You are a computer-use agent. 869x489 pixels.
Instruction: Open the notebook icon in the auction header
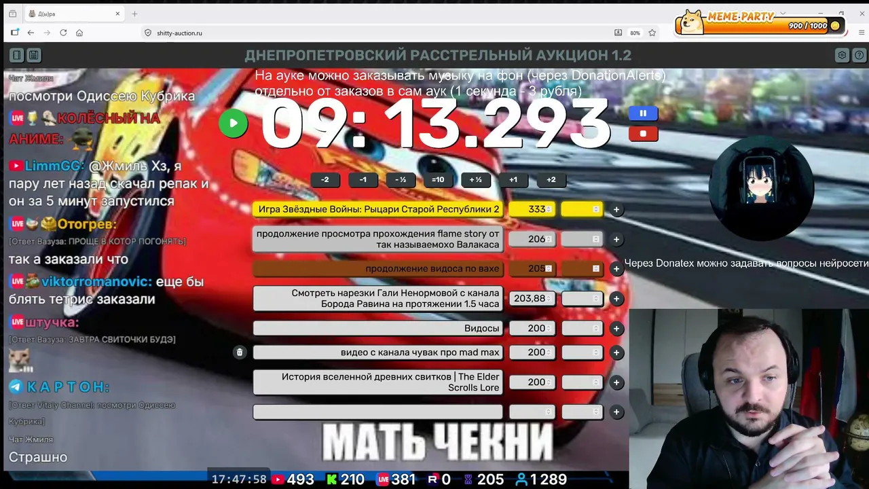[x=17, y=55]
